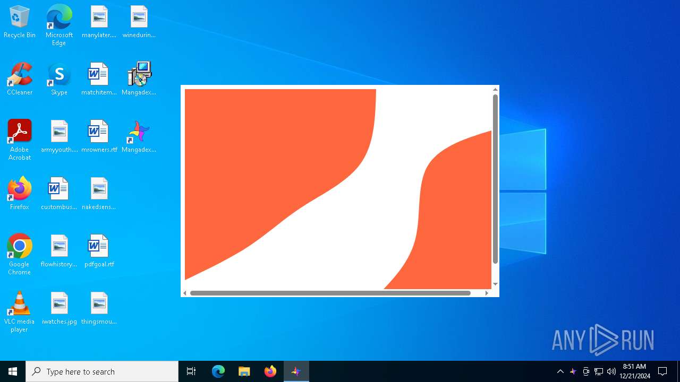This screenshot has height=382, width=680.
Task: Click the window's scroll down arrow
Action: [x=495, y=284]
